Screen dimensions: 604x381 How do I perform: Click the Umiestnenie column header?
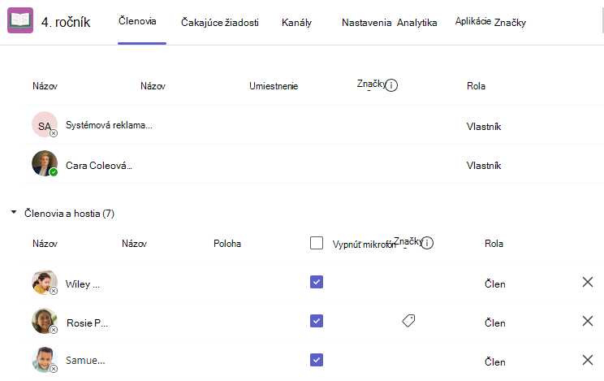(x=274, y=86)
